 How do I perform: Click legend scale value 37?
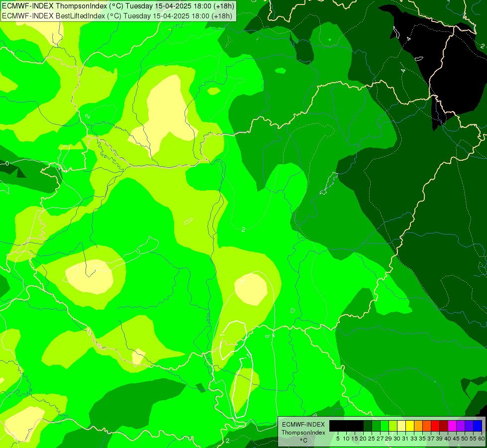point(431,439)
